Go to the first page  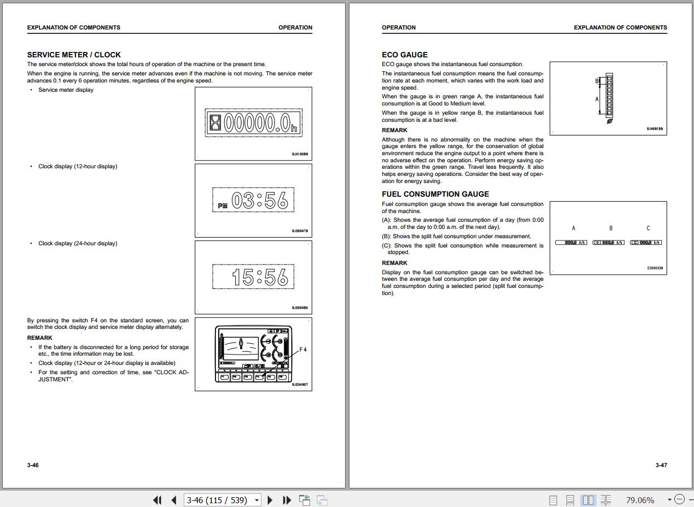[158, 500]
